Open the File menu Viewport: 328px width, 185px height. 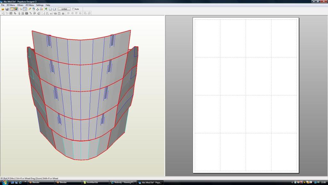tap(3, 5)
